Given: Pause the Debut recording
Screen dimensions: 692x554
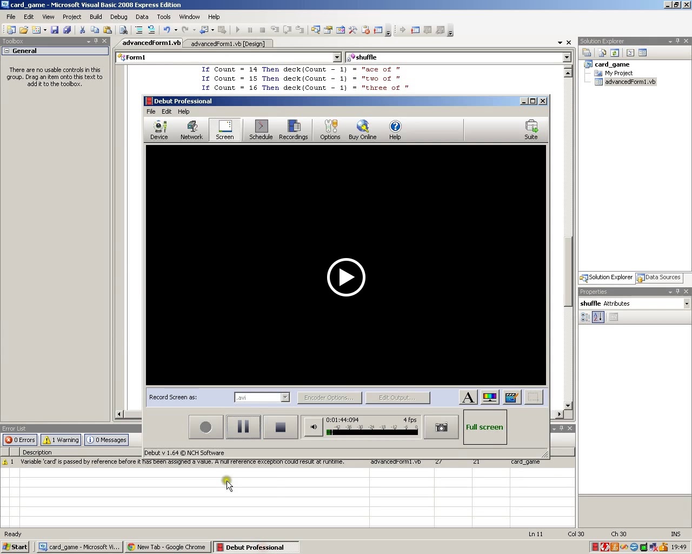Looking at the screenshot, I should click(243, 427).
